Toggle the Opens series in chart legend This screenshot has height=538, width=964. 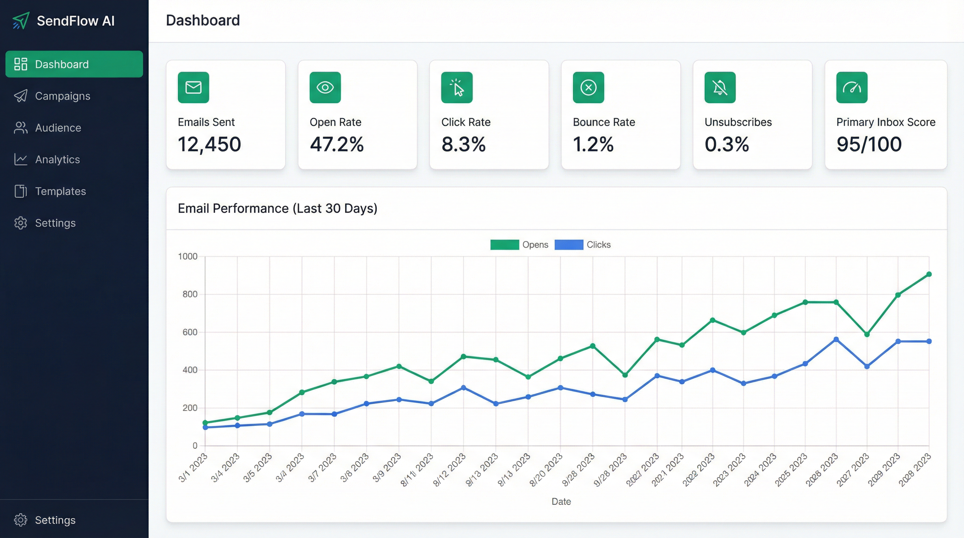point(535,245)
